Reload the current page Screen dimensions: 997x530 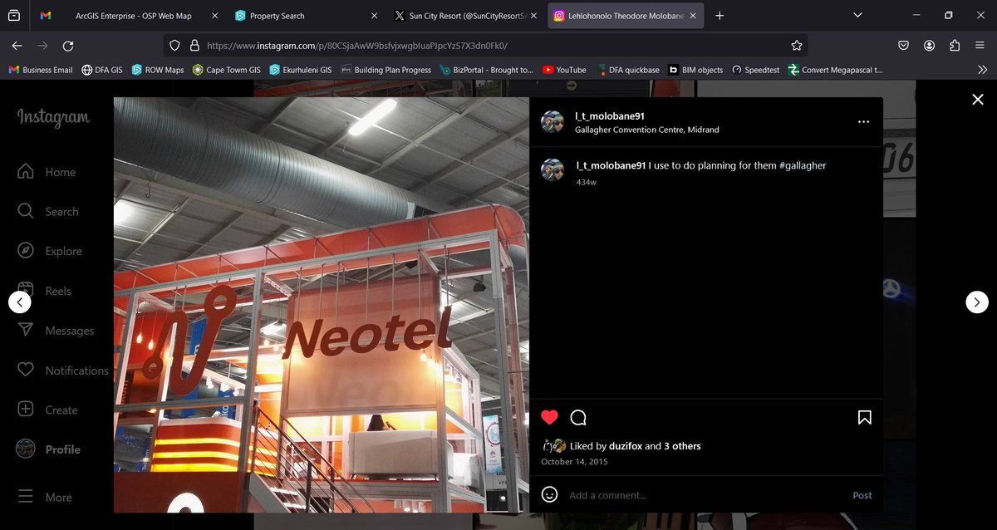coord(68,46)
